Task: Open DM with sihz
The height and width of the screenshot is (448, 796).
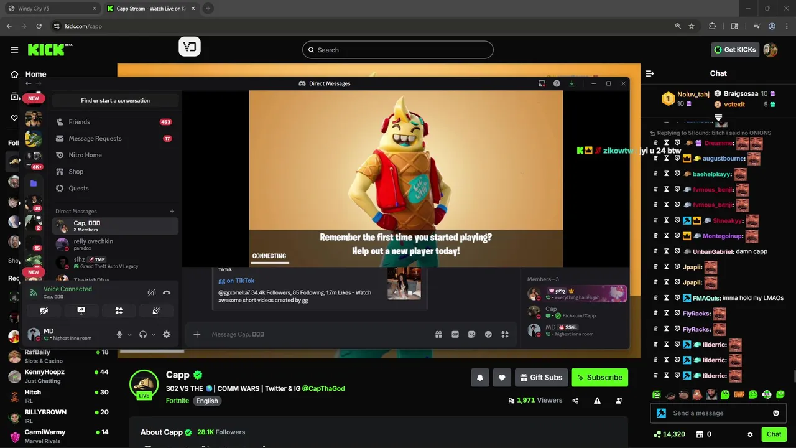Action: click(115, 262)
